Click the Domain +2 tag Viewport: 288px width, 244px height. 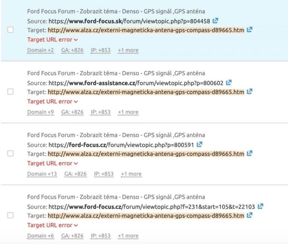click(40, 50)
